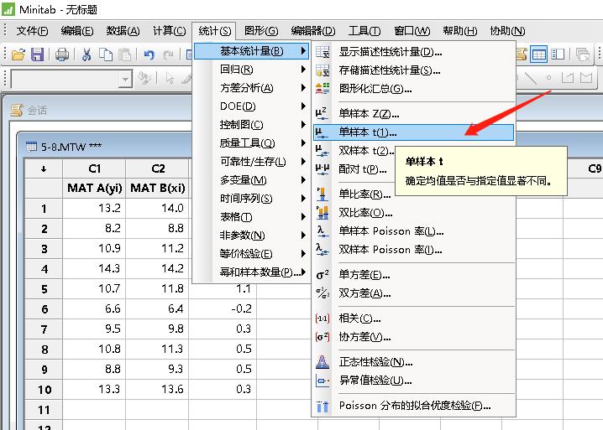Click the sigma ratio icon beside 双方差

pyautogui.click(x=322, y=293)
